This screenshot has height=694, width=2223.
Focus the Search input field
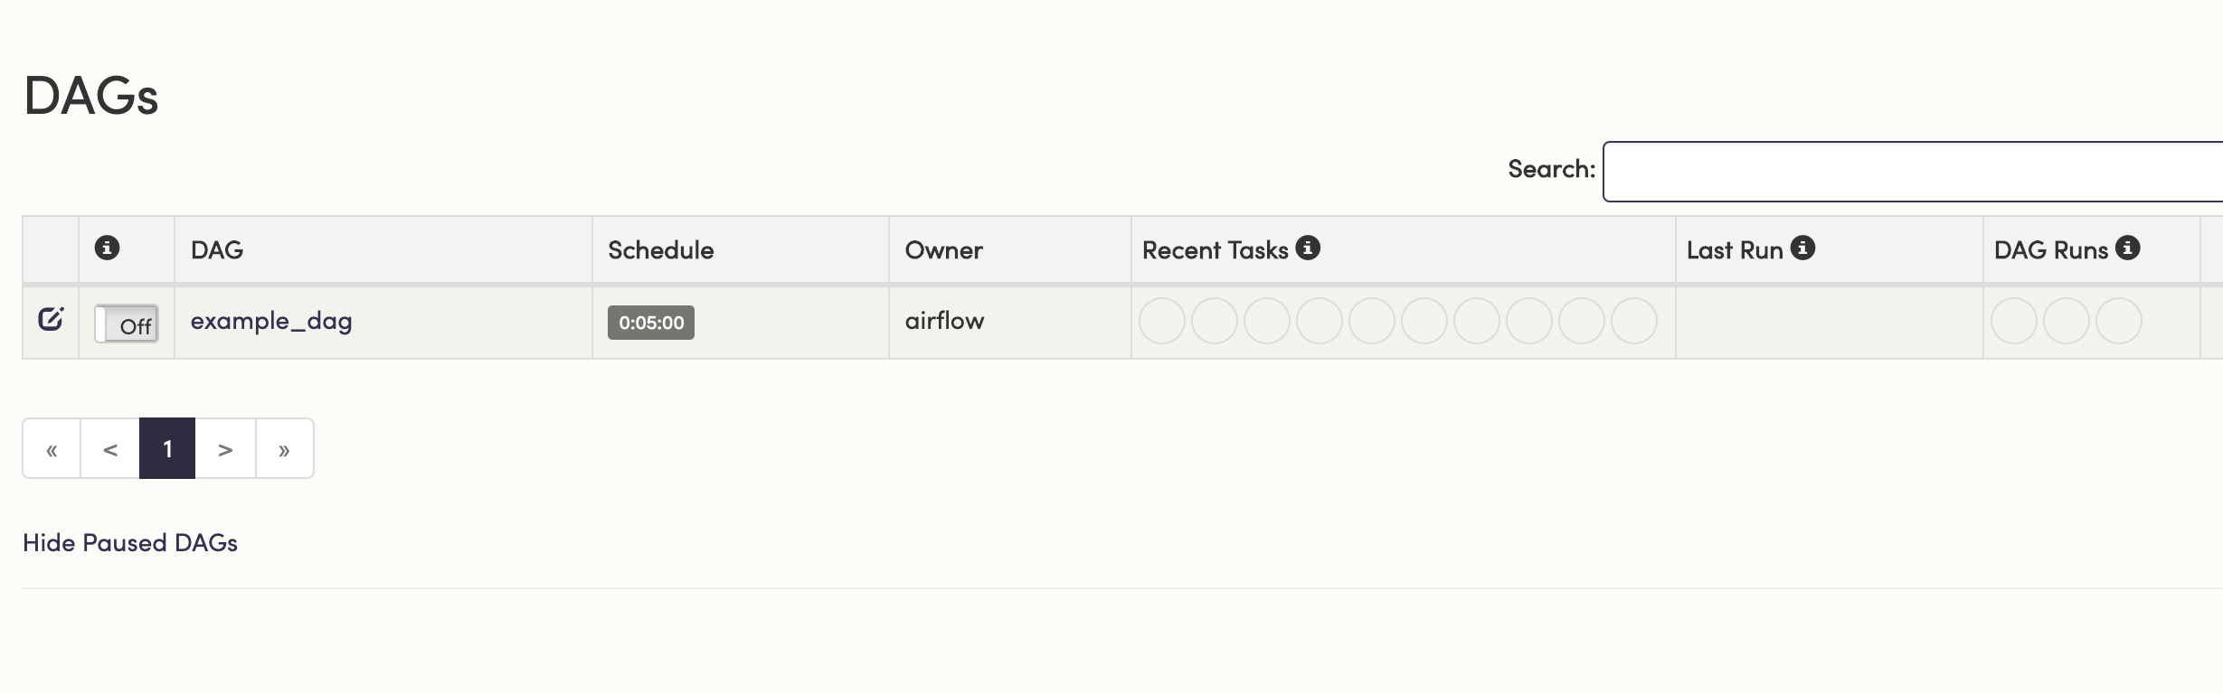click(1913, 172)
